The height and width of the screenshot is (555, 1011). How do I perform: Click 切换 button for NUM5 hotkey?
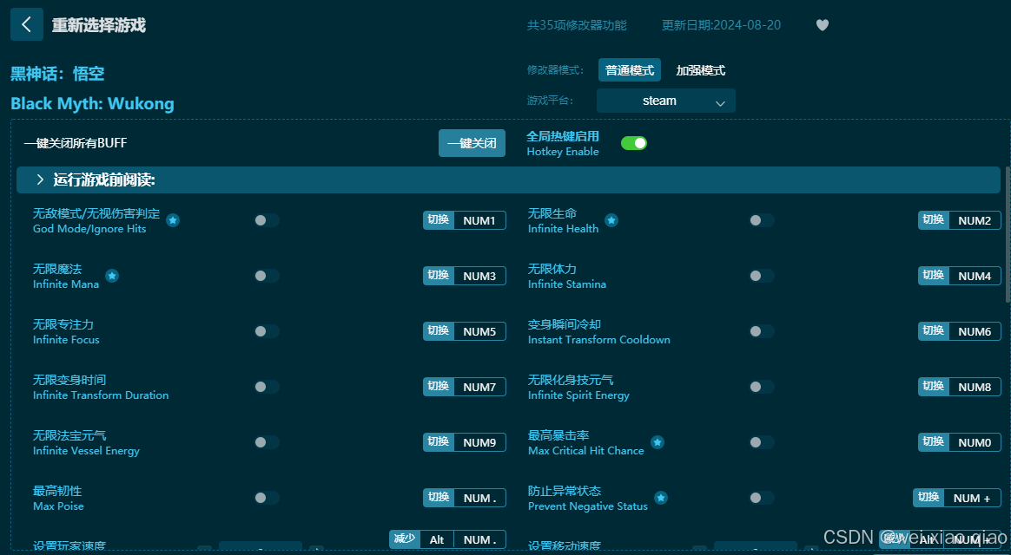tap(439, 331)
